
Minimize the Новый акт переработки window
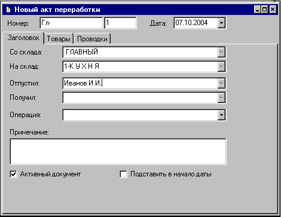click(x=257, y=10)
